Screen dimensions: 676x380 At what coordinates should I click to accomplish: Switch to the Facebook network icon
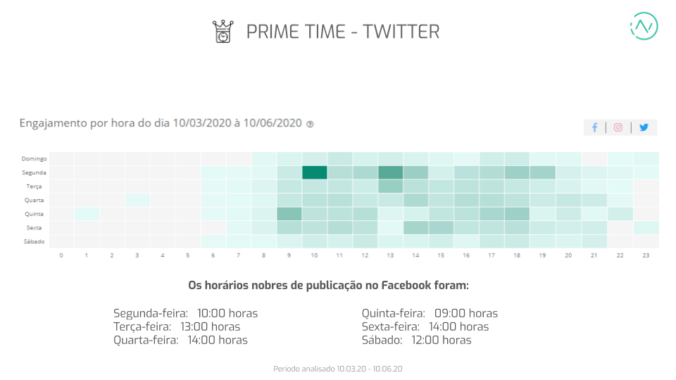pyautogui.click(x=594, y=127)
